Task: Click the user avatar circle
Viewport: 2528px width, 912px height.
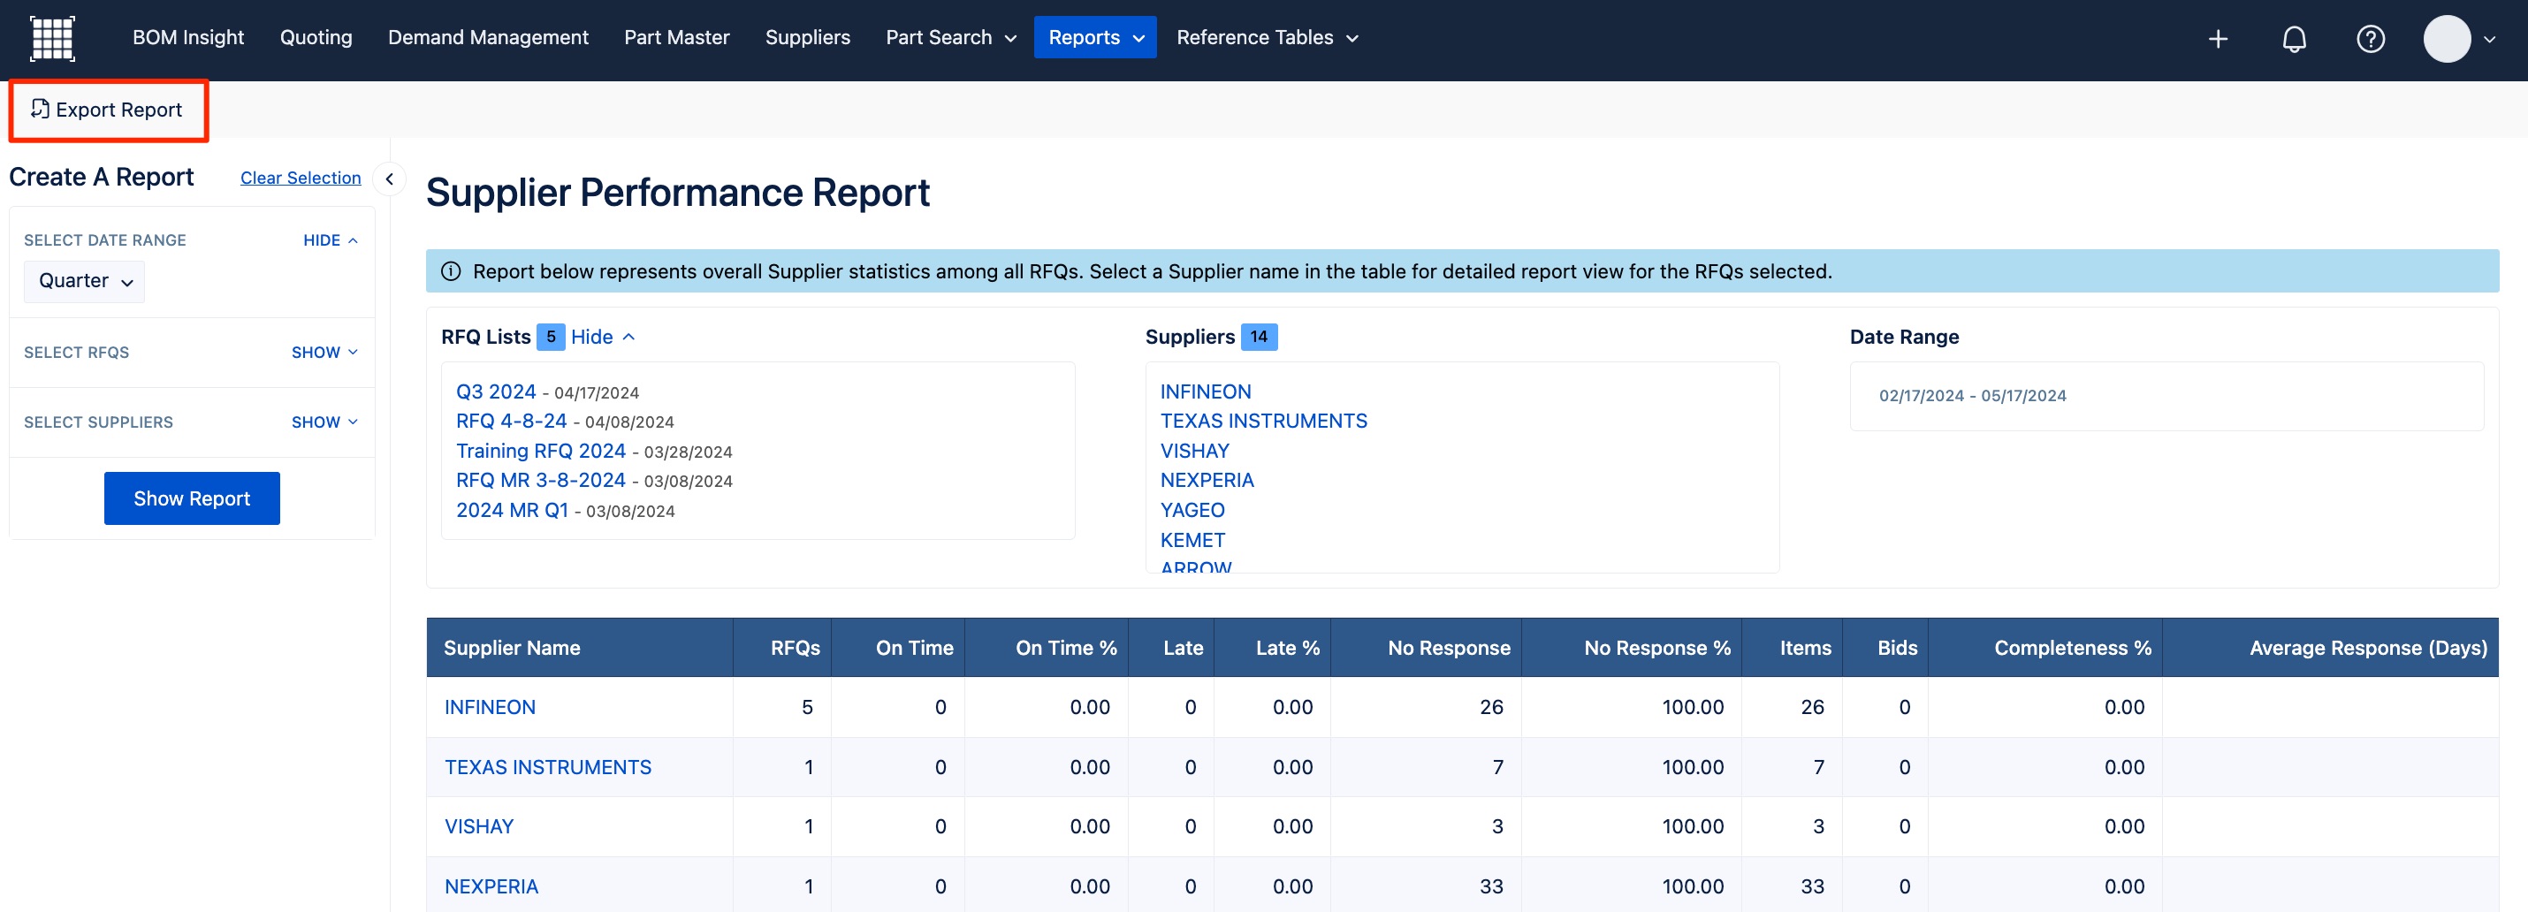Action: [x=2447, y=39]
